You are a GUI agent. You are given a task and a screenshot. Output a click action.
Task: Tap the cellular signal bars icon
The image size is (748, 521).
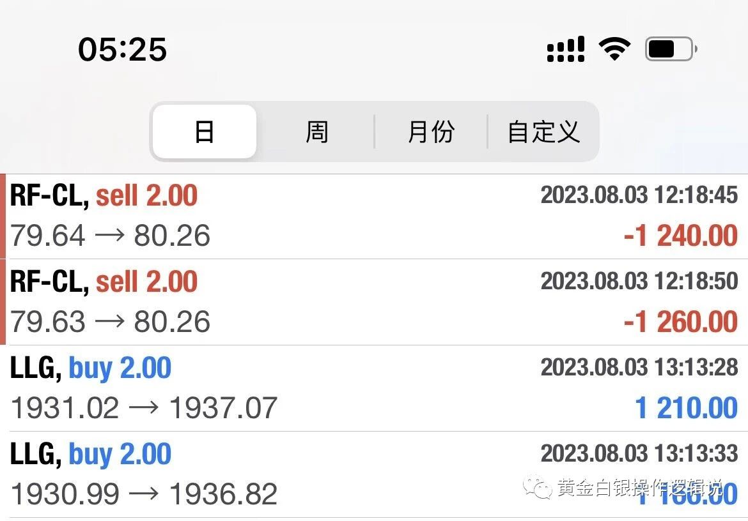click(566, 49)
